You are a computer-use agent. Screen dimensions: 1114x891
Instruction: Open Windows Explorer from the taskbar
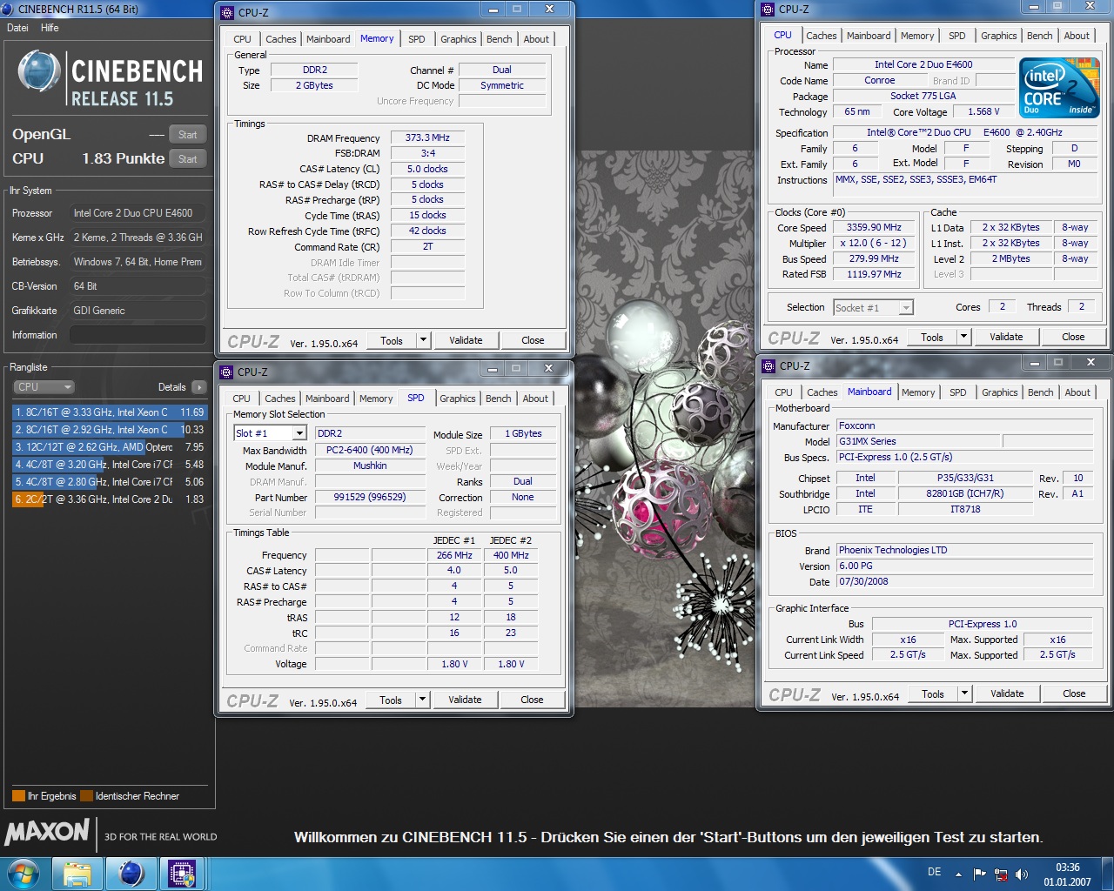[77, 874]
